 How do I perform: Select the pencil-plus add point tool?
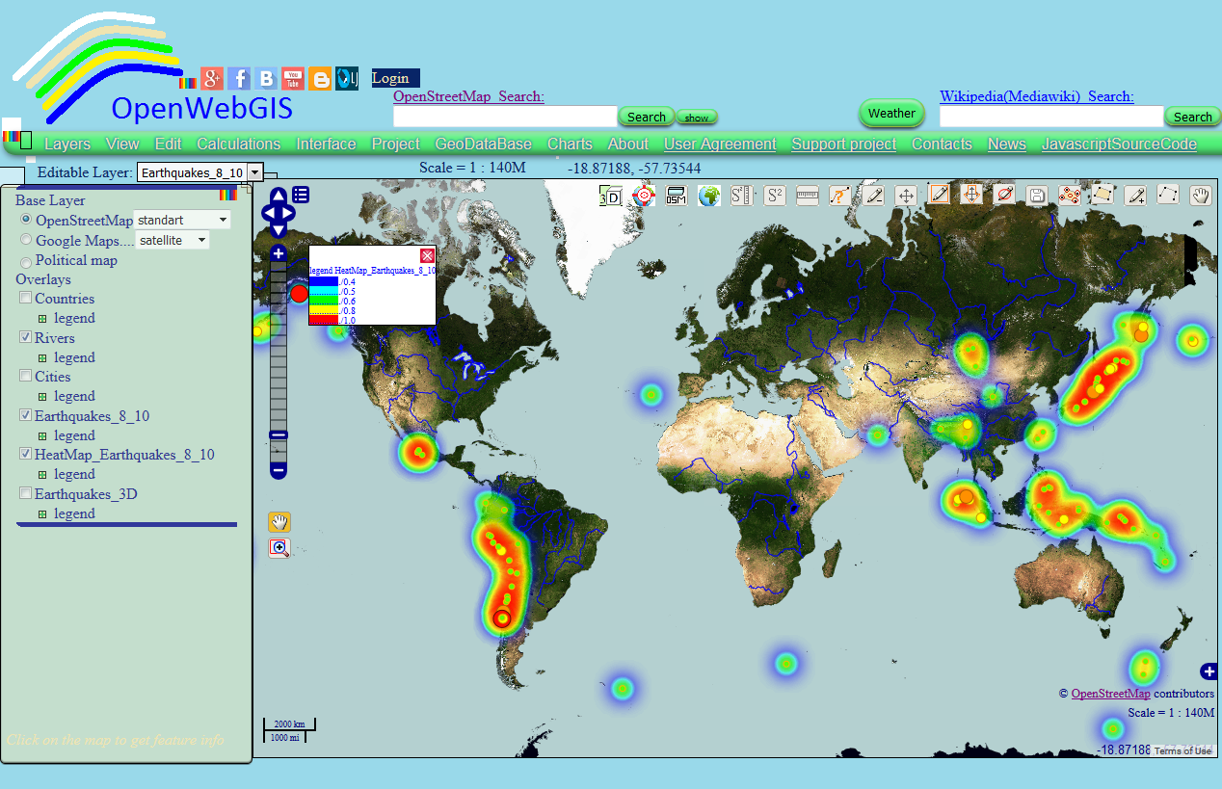coord(1135,197)
